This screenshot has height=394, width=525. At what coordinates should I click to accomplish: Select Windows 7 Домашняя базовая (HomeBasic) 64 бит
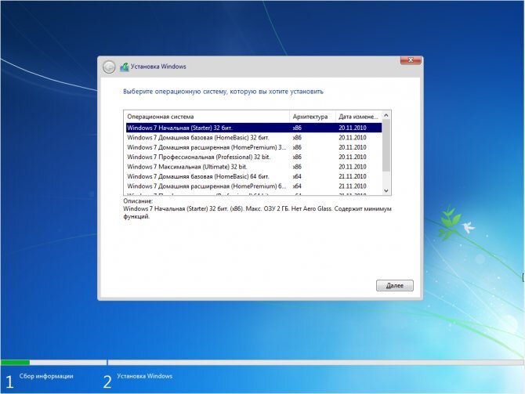pos(254,176)
